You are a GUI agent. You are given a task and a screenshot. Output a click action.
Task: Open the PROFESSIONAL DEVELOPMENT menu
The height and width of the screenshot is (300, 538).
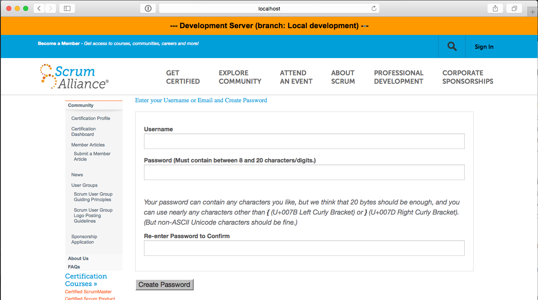[398, 77]
